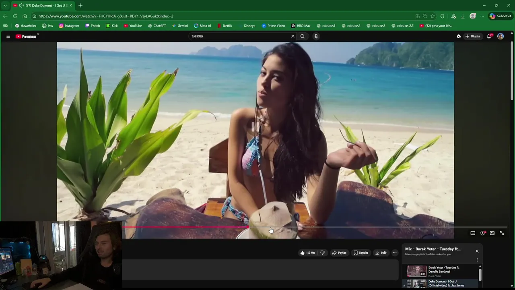
Task: Close the Mix playlist panel
Action: [477, 251]
